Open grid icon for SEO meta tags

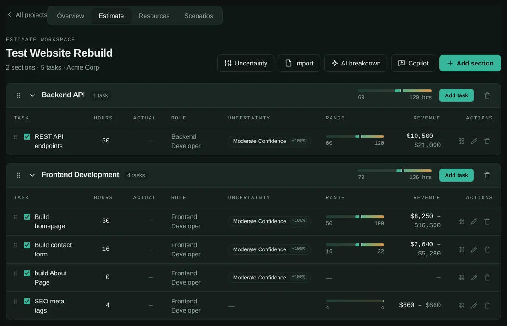461,306
